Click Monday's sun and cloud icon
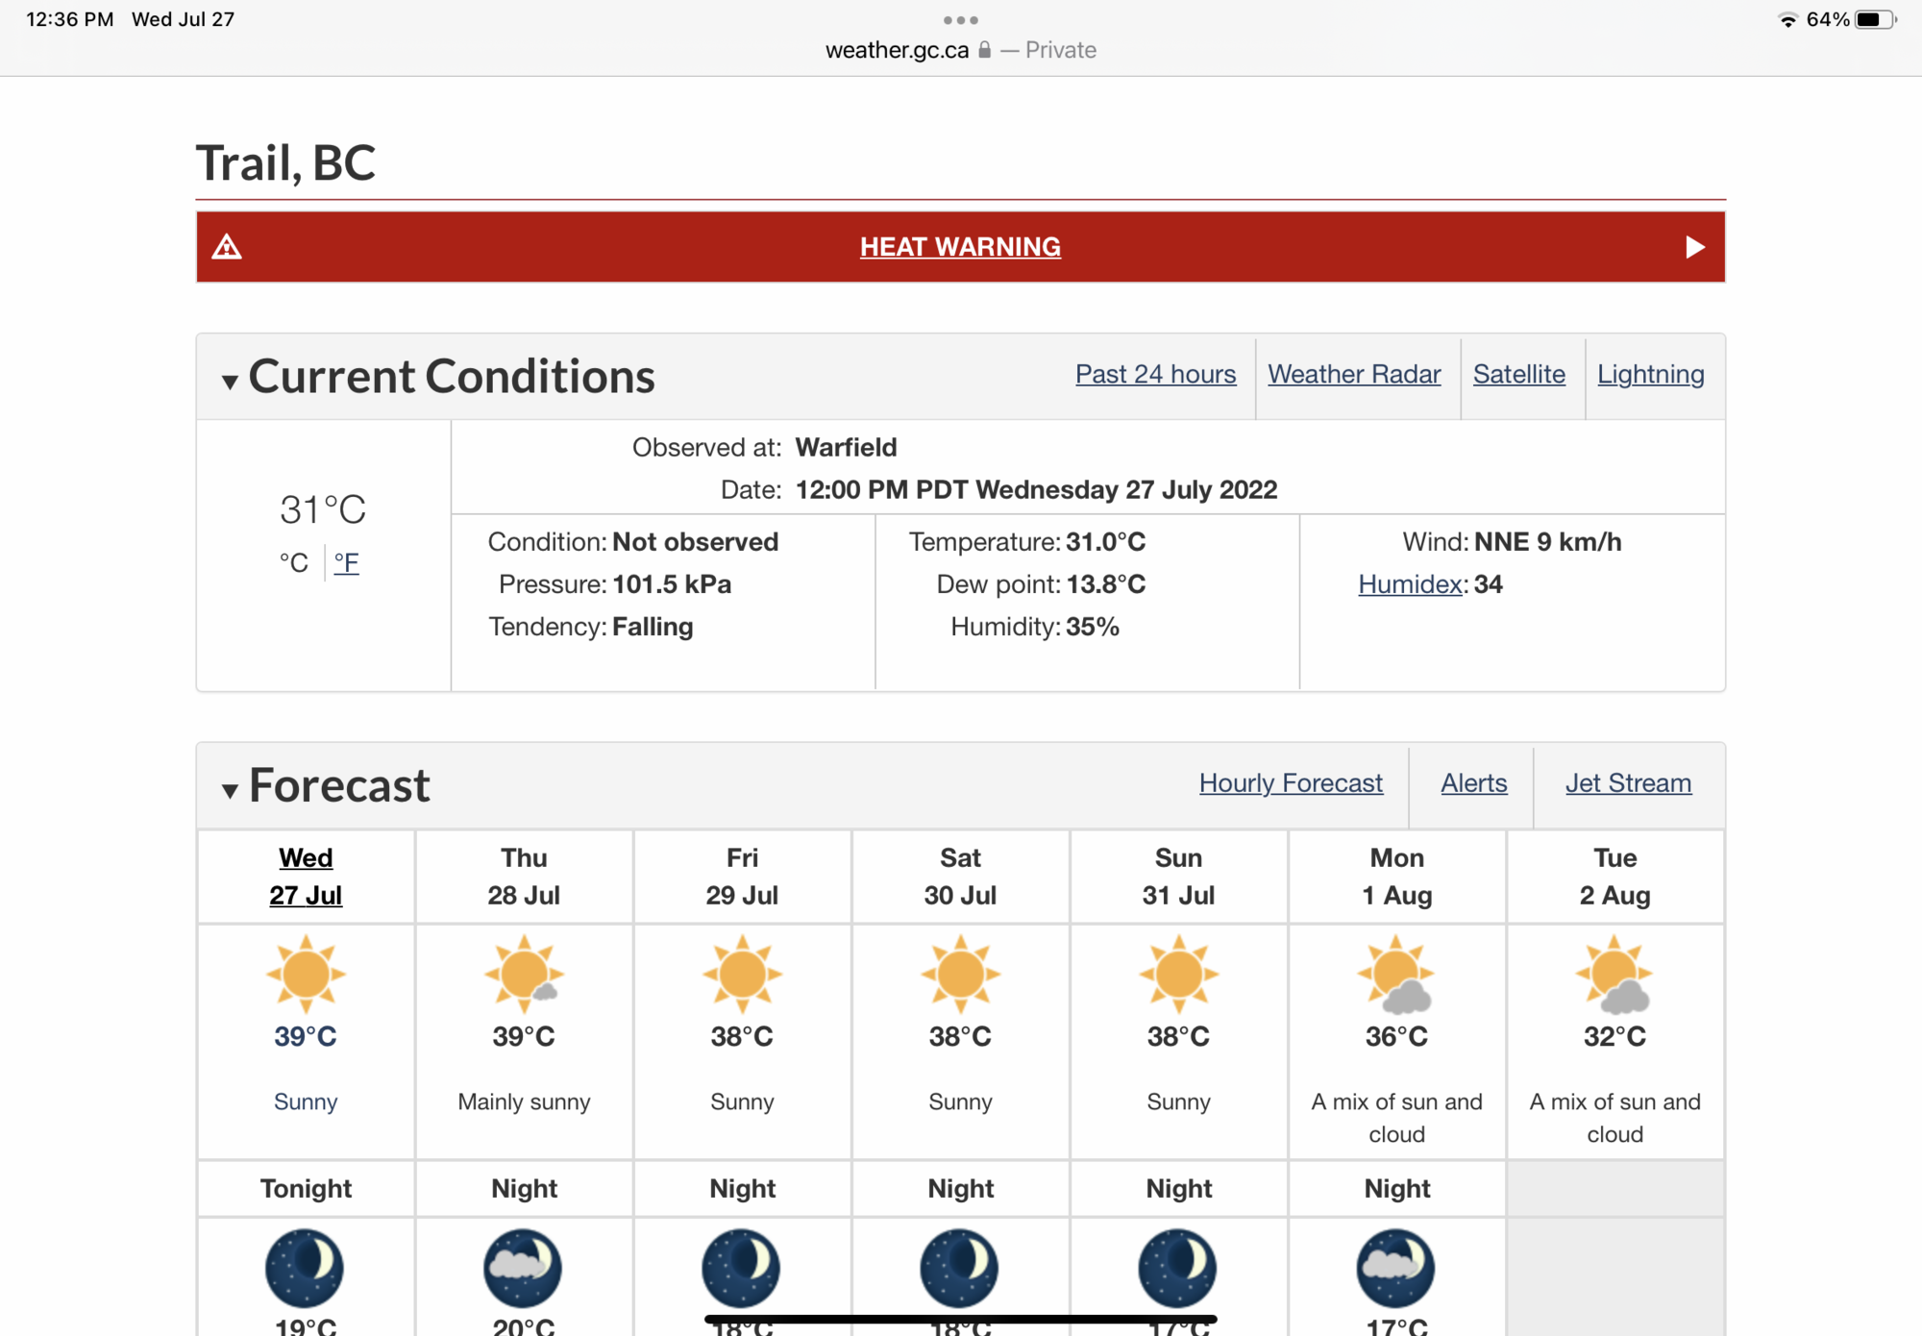This screenshot has width=1922, height=1336. (x=1396, y=976)
